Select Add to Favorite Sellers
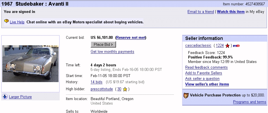The image size is (268, 113). [x=204, y=73]
